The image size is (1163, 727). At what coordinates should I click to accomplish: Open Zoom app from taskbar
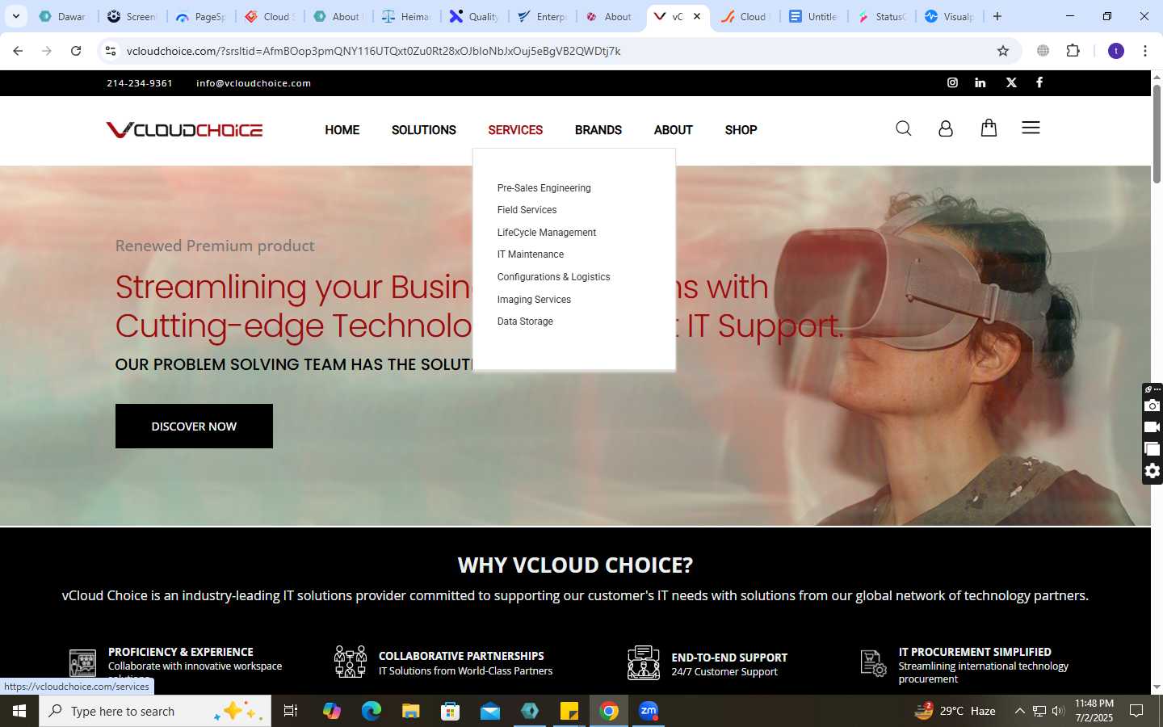pos(649,711)
